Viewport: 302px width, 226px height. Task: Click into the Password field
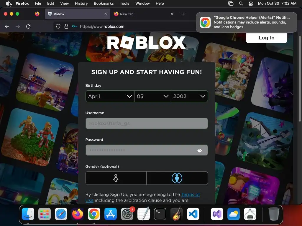(147, 150)
